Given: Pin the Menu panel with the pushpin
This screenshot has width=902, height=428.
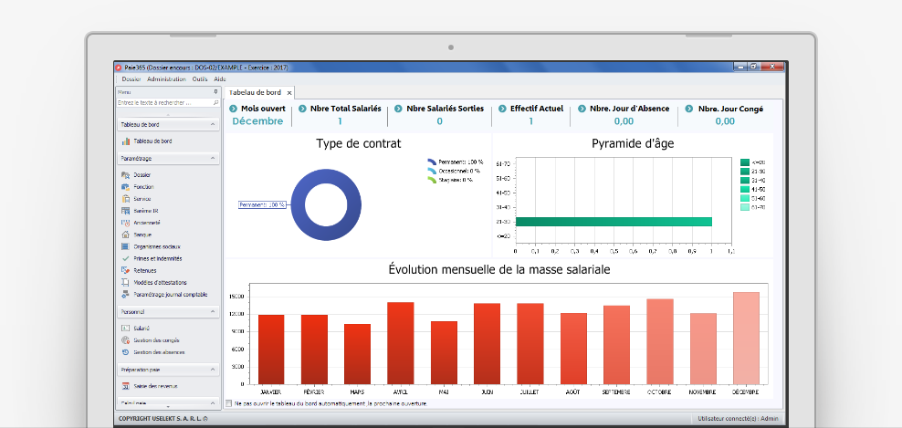Looking at the screenshot, I should tap(215, 92).
